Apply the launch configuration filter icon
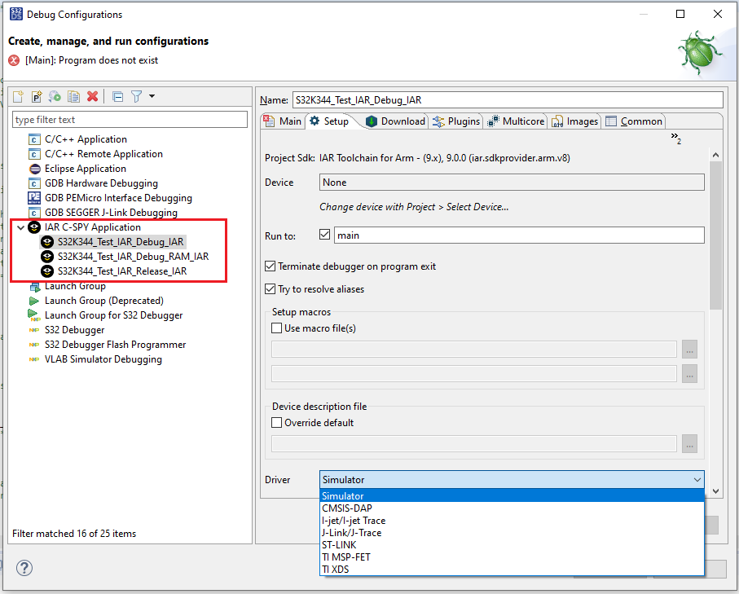 point(135,96)
